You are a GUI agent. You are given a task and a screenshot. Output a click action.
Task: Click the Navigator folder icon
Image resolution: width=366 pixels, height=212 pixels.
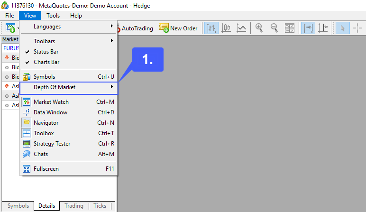pos(27,122)
